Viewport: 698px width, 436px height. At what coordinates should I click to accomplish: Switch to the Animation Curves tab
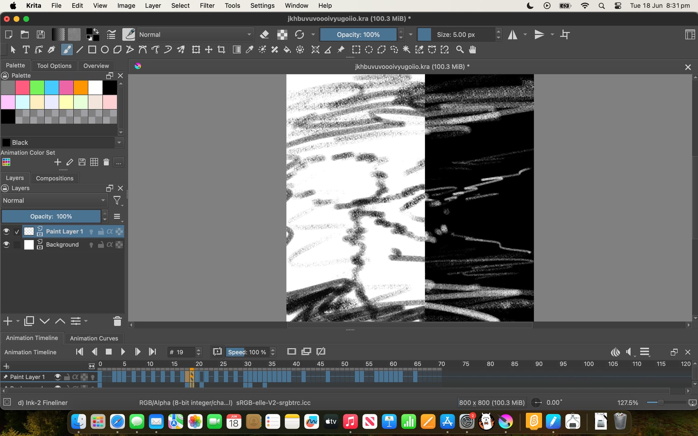(94, 338)
